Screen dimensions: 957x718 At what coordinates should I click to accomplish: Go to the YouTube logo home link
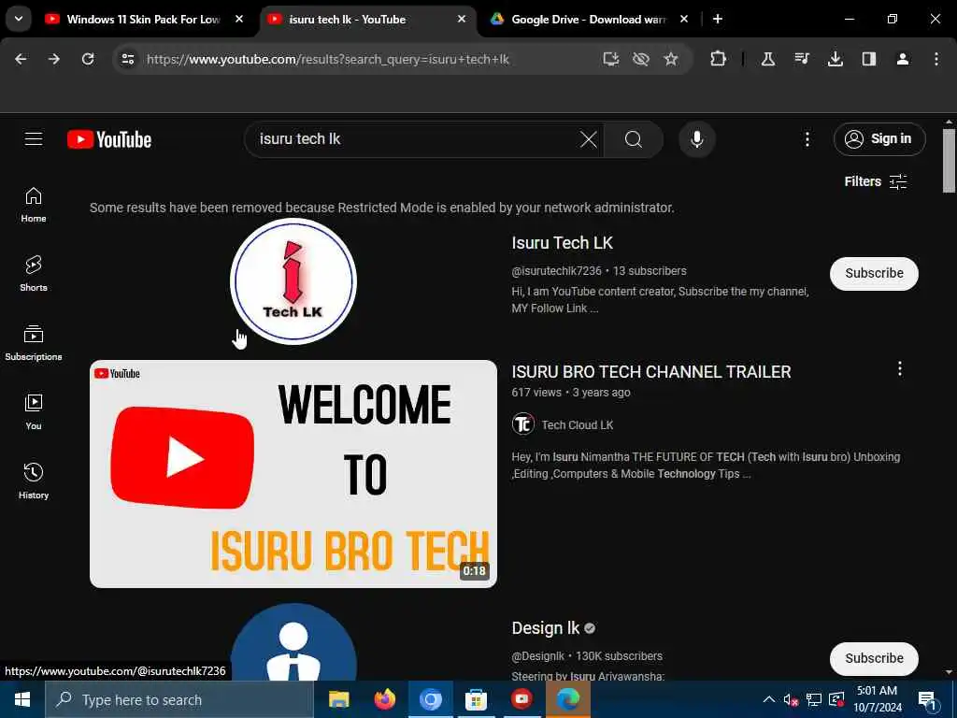pyautogui.click(x=109, y=140)
